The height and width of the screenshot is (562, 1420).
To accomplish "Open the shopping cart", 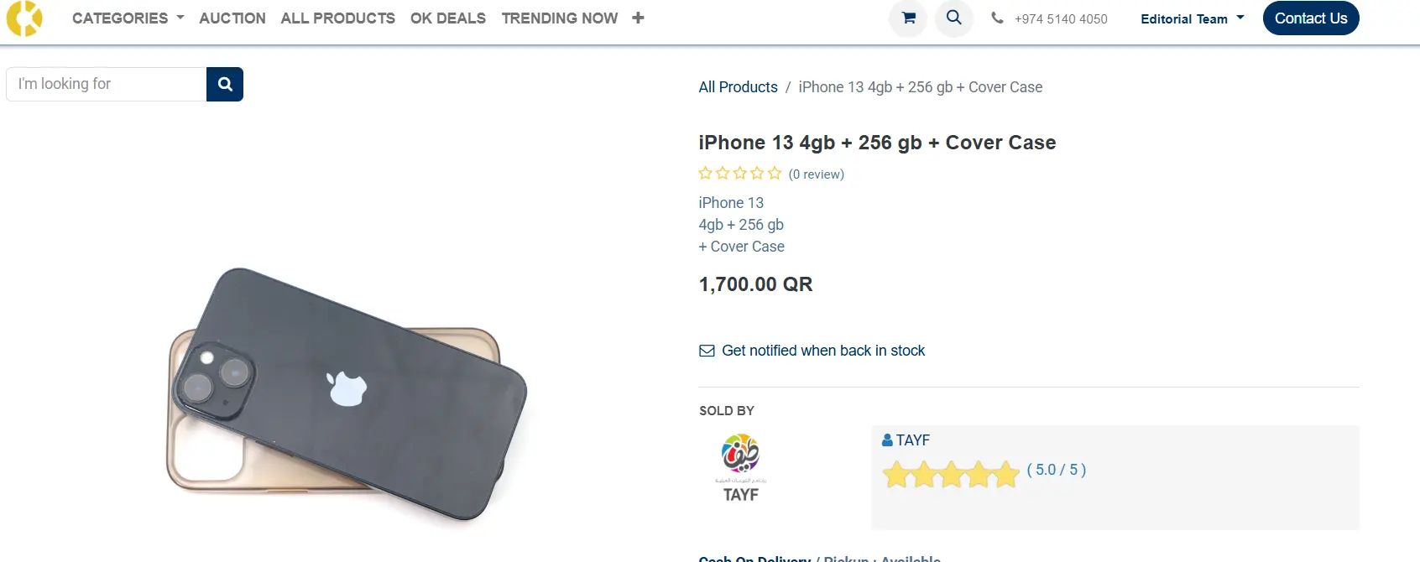I will tap(908, 18).
